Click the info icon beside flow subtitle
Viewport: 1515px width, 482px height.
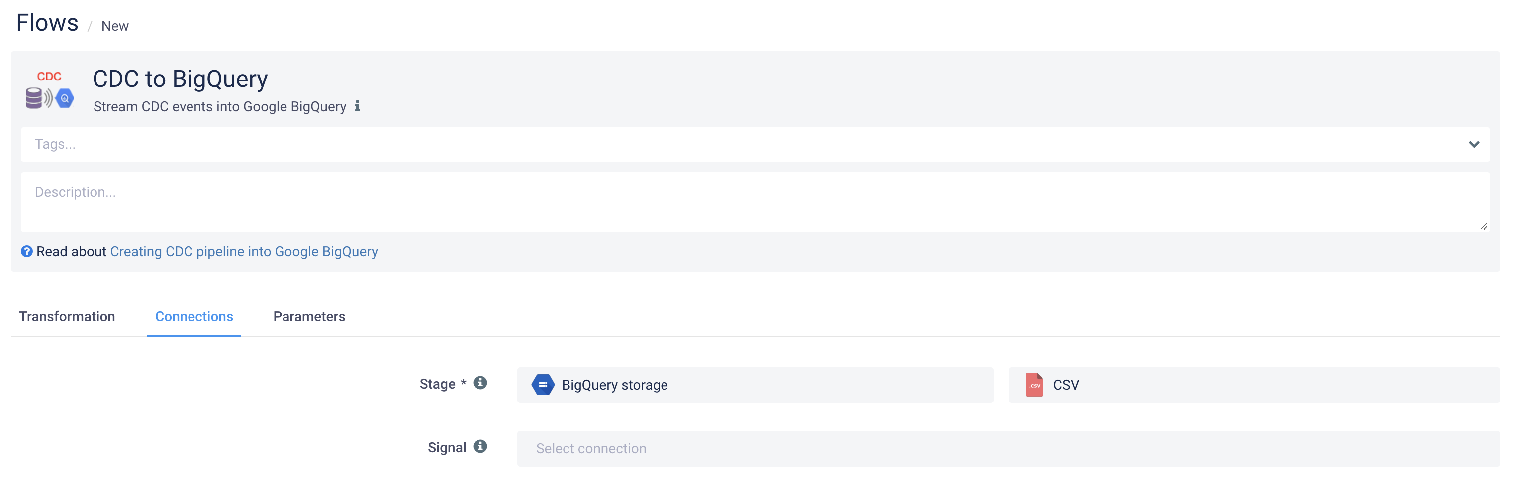pyautogui.click(x=357, y=106)
